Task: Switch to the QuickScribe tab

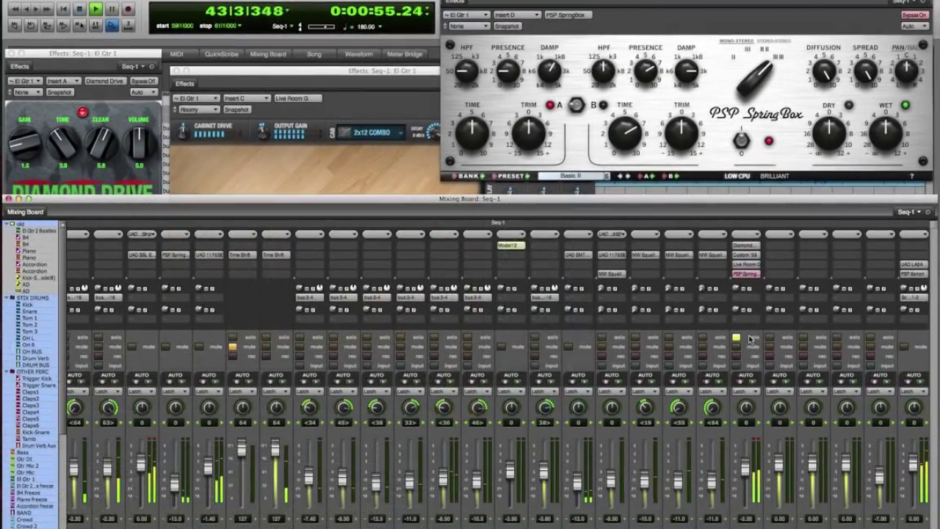Action: [x=221, y=54]
